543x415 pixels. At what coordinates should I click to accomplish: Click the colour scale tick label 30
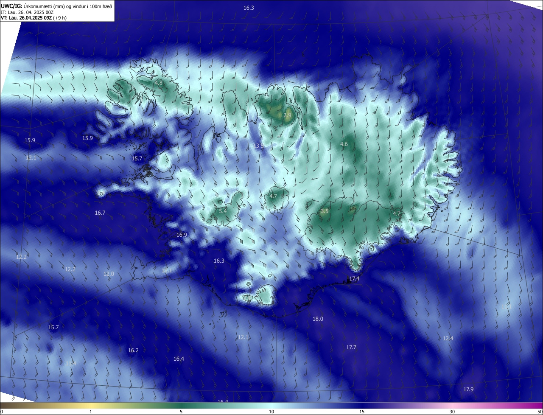[x=452, y=412]
